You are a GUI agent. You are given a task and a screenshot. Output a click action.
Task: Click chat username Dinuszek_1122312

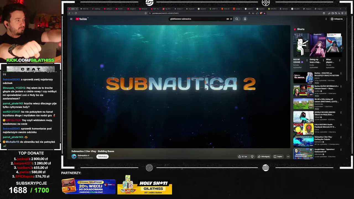pos(14,88)
